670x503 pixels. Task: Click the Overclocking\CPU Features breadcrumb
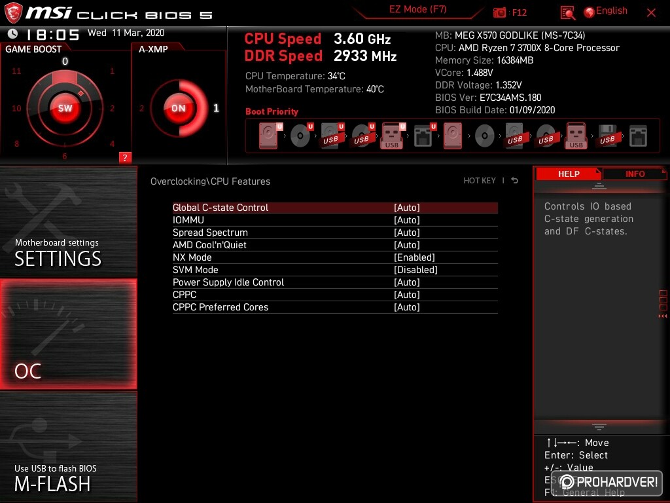point(210,181)
